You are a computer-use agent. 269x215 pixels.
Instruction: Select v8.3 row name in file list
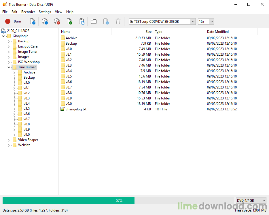69,65
